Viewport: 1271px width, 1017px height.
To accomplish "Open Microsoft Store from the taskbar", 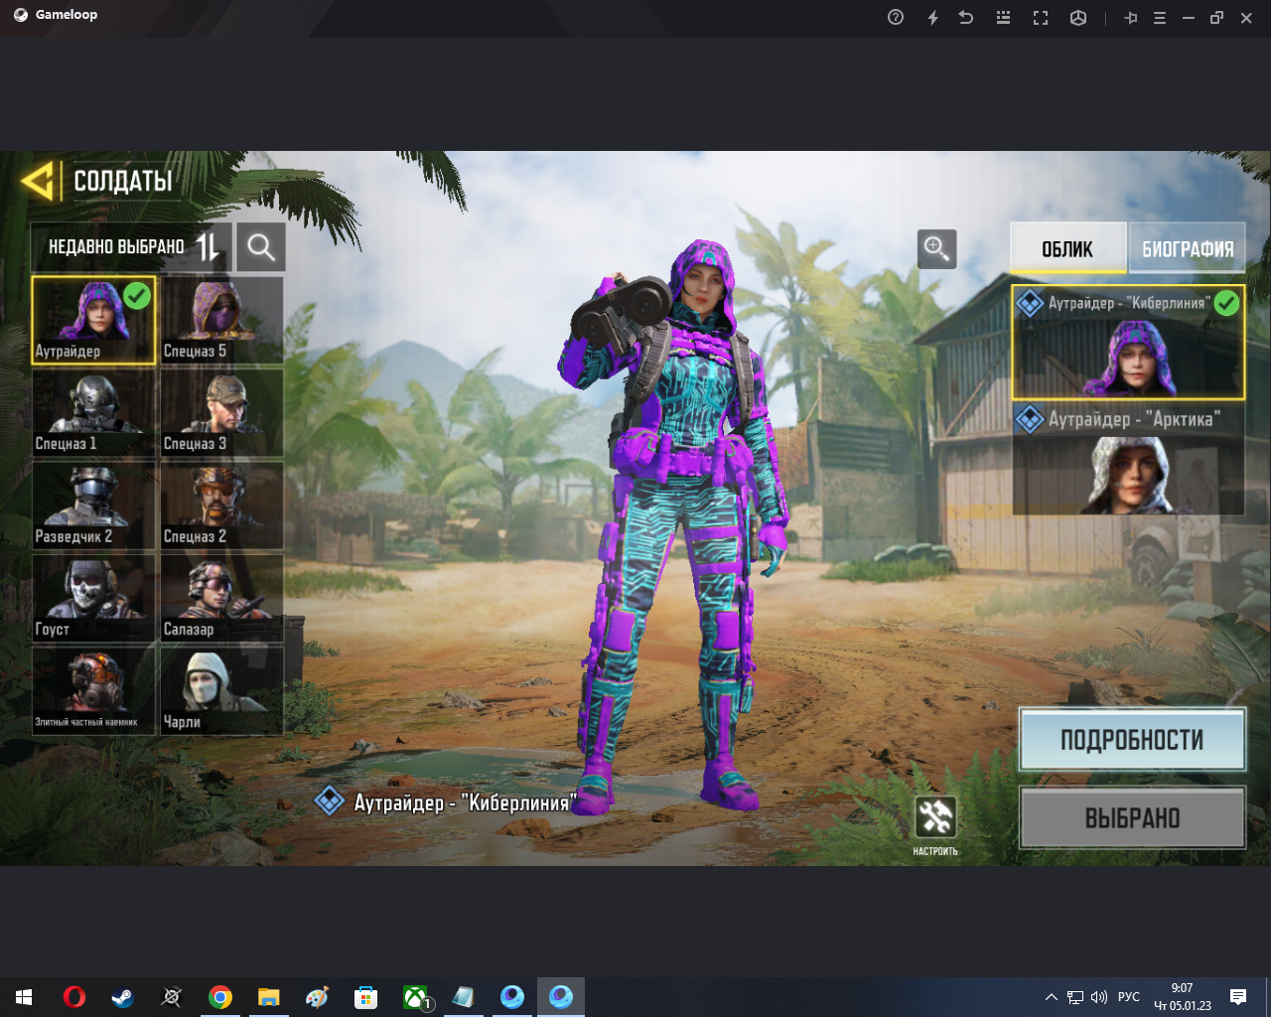I will coord(366,996).
